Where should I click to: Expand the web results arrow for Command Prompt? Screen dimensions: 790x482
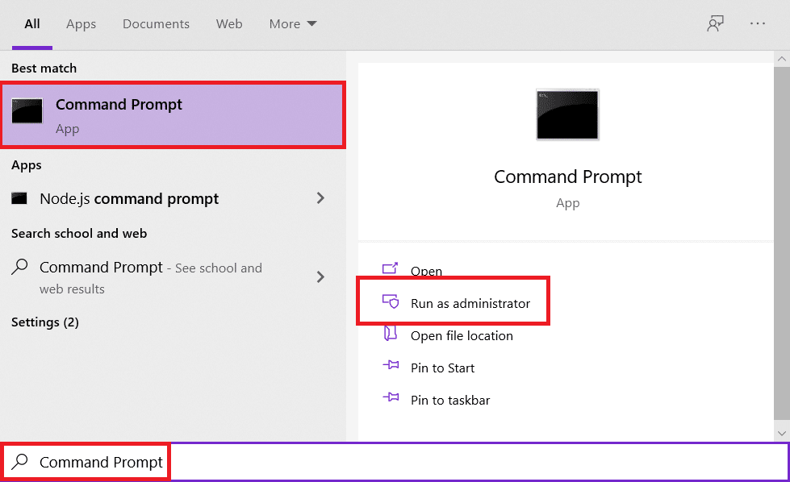320,277
